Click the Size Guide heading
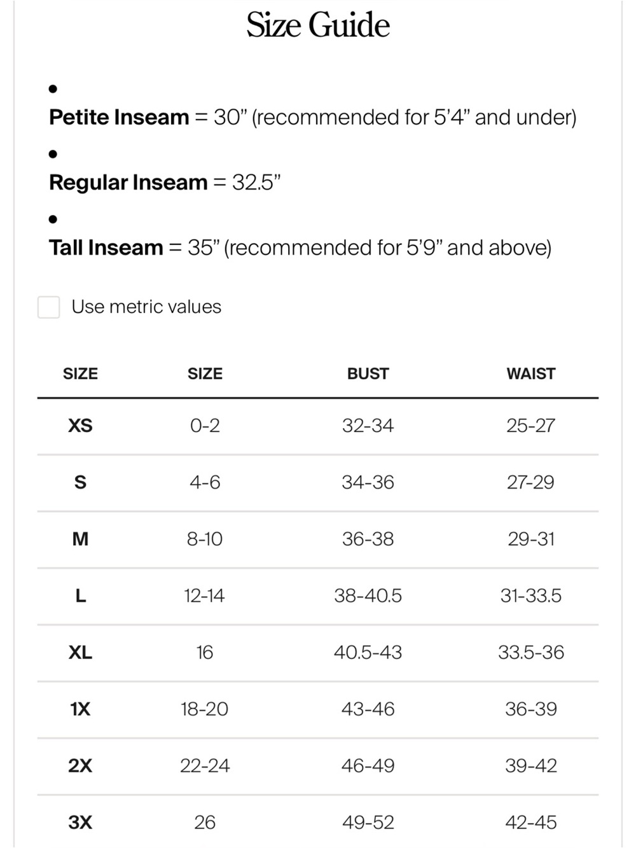Image resolution: width=636 pixels, height=848 pixels. (x=318, y=25)
